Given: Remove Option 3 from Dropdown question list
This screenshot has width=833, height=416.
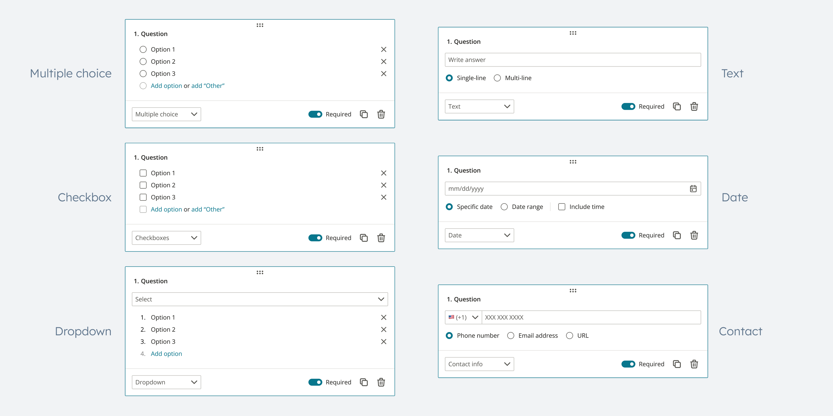Looking at the screenshot, I should point(383,342).
